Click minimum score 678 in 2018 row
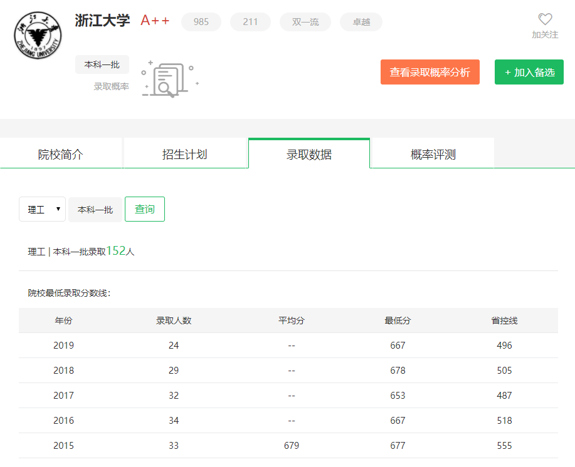 tap(398, 371)
